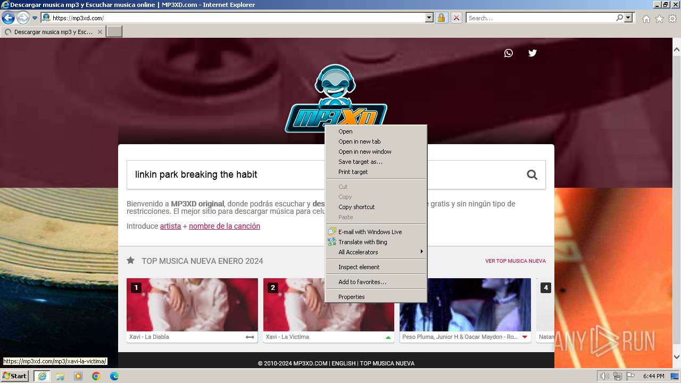Image resolution: width=681 pixels, height=383 pixels.
Task: Stop page loading with the red X button
Action: (x=456, y=18)
